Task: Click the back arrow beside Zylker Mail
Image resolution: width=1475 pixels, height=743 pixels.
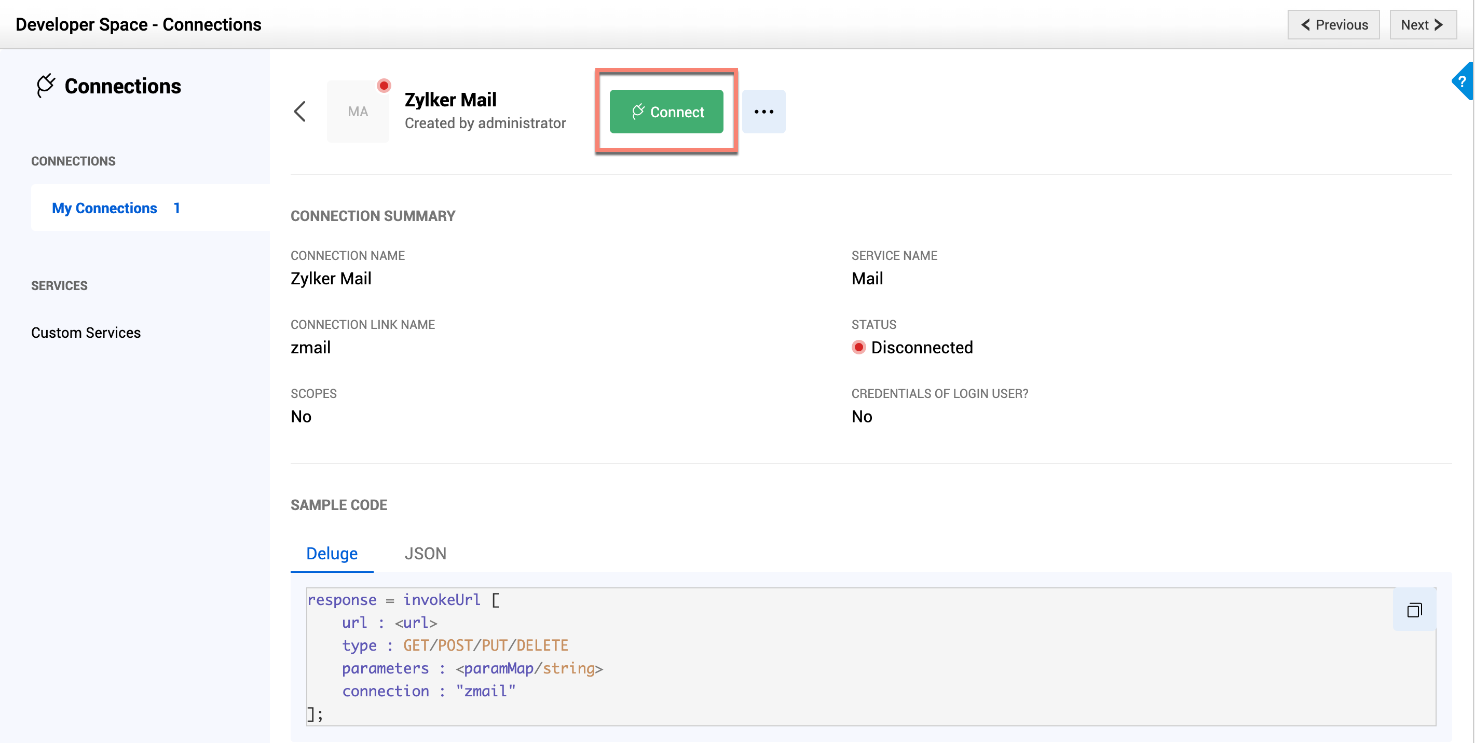Action: pyautogui.click(x=300, y=112)
